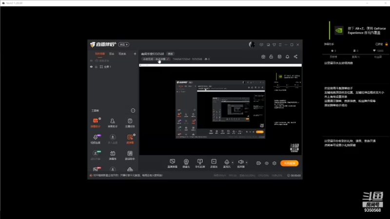The height and width of the screenshot is (219, 390).
Task: Click the skin (shirt) icon in the title bar
Action: click(274, 45)
